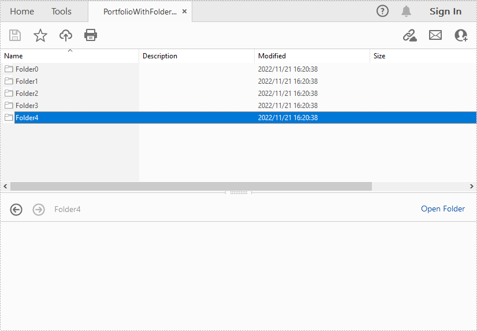Switch to the Home tab
477x331 pixels.
[22, 11]
